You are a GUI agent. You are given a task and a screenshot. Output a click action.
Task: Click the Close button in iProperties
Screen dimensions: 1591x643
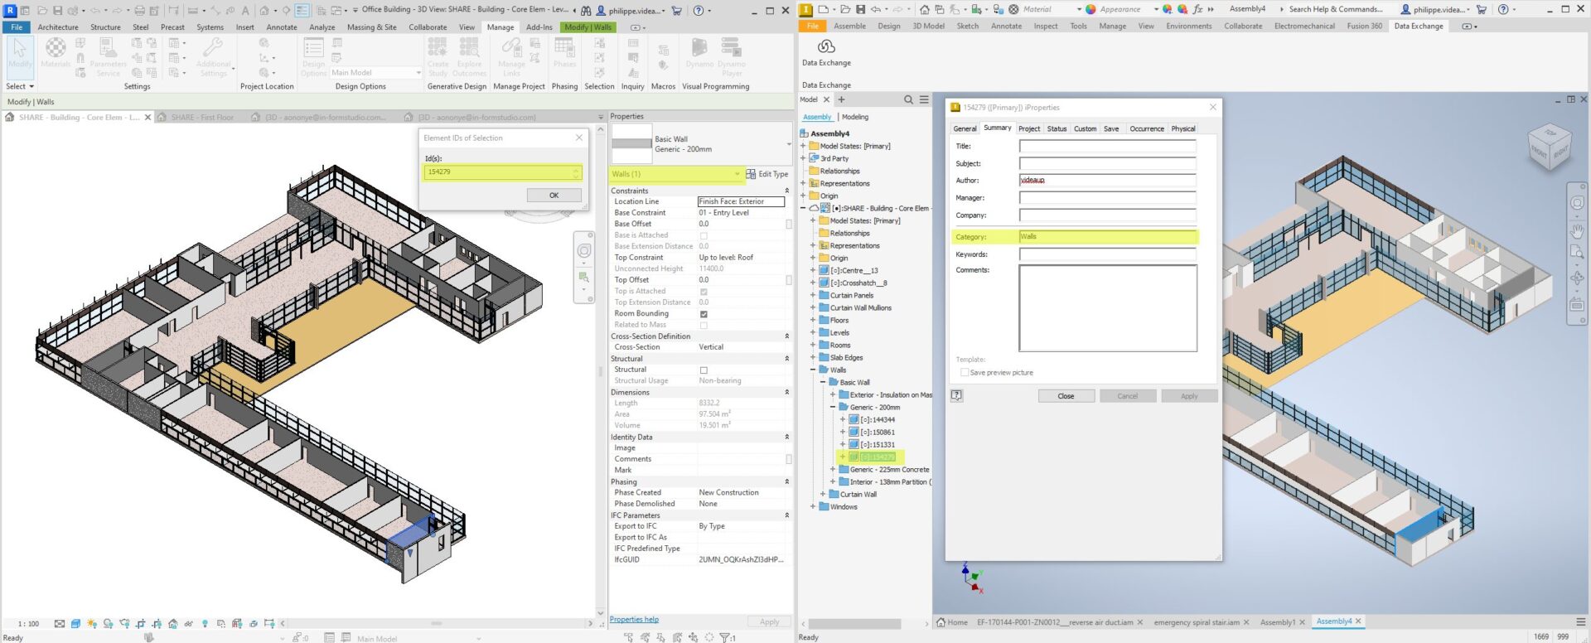(1066, 396)
